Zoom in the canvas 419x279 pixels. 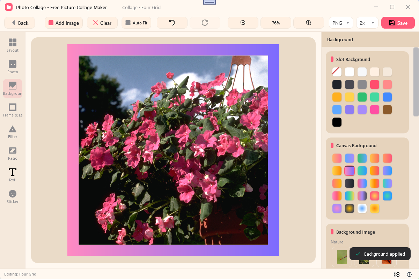(309, 23)
